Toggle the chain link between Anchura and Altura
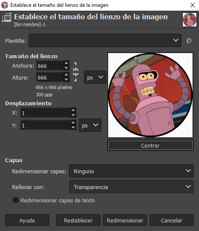Screen dimensions: 199x231 [75, 72]
